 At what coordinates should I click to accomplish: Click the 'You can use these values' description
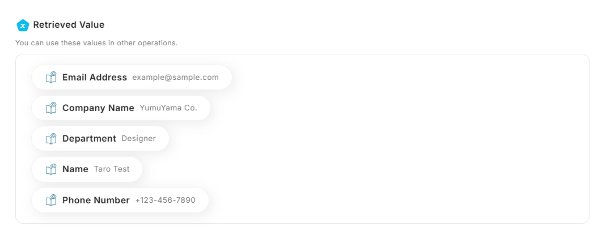pyautogui.click(x=96, y=43)
